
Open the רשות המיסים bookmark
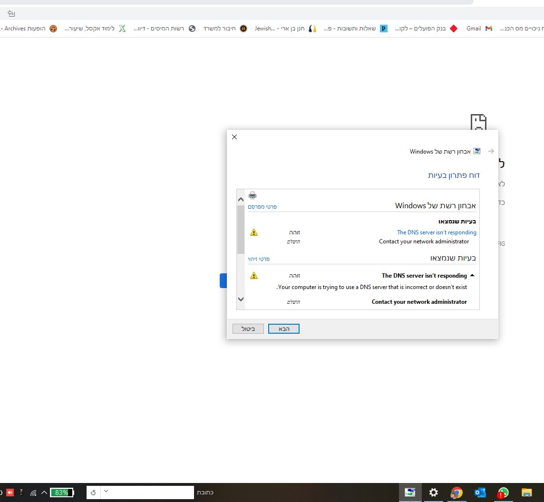(x=165, y=29)
